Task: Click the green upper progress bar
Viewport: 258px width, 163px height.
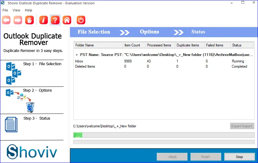Action: tap(164, 135)
